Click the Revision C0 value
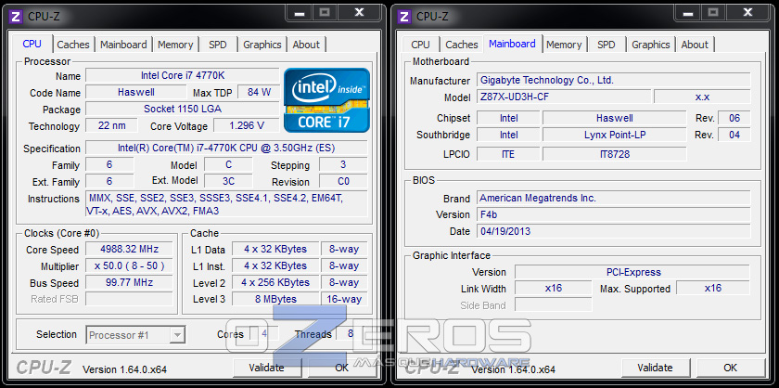The height and width of the screenshot is (388, 779). 343,181
